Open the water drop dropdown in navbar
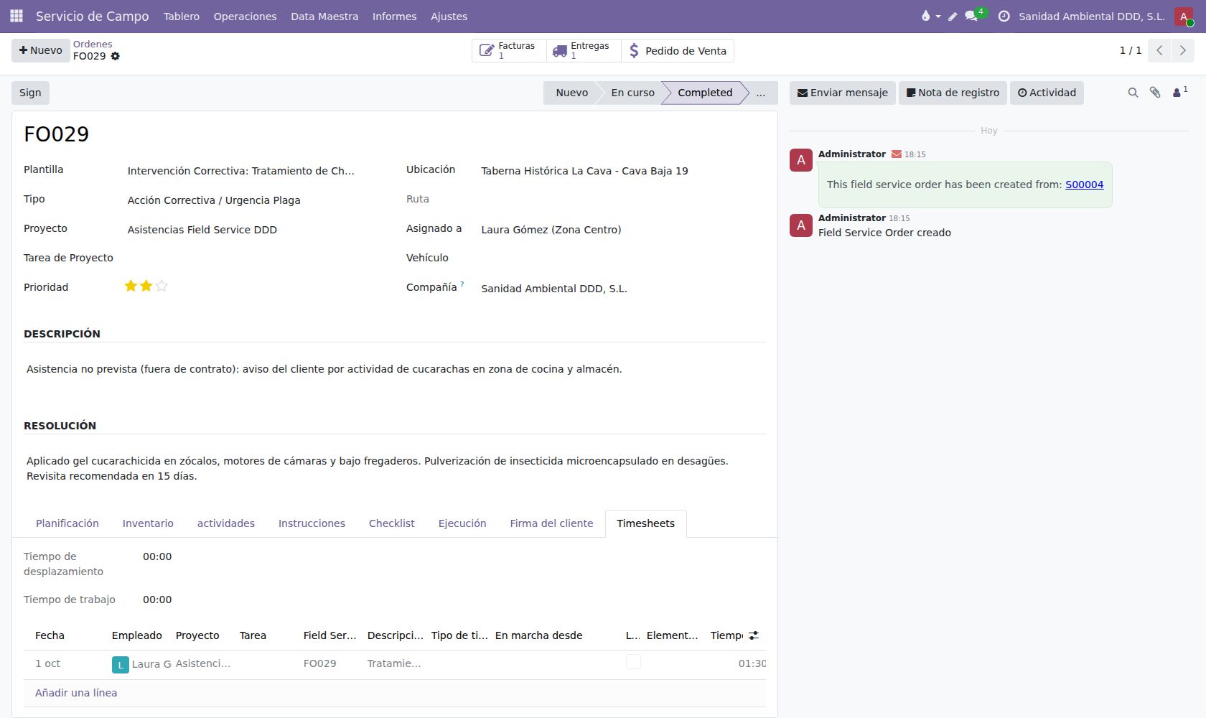The height and width of the screenshot is (718, 1206). point(930,16)
